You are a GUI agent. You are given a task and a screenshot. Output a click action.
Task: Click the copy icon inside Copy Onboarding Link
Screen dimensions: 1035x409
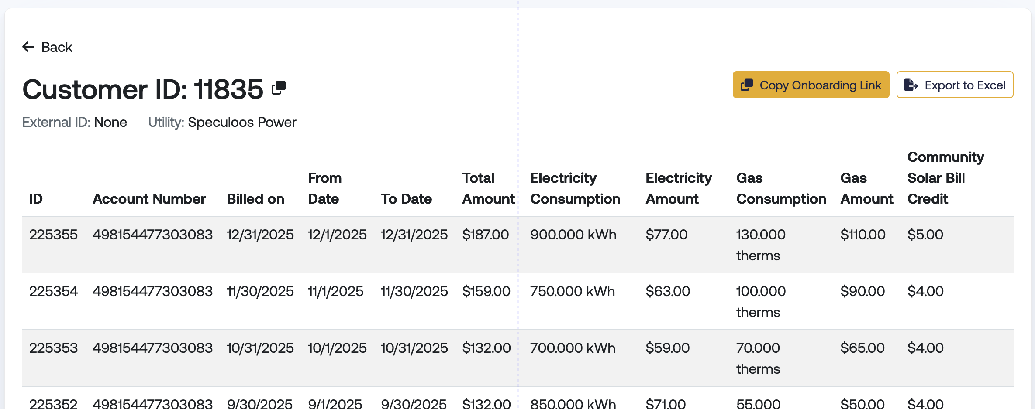747,85
